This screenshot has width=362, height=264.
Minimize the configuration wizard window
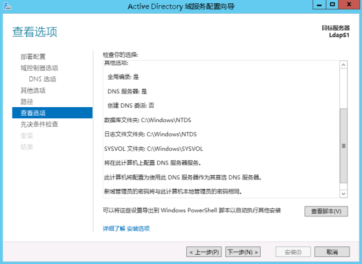pyautogui.click(x=320, y=5)
